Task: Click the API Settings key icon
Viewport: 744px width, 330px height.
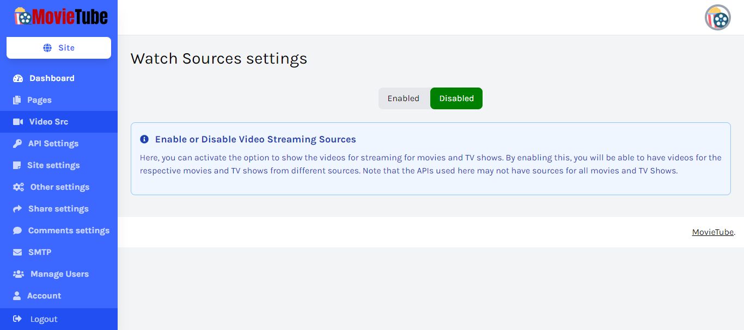Action: pyautogui.click(x=18, y=144)
